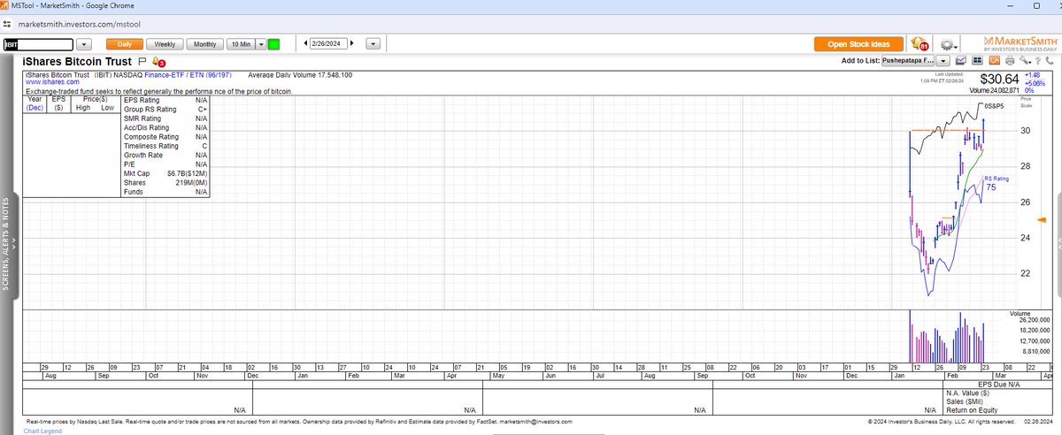Switch to the Weekly chart period
Image resolution: width=1062 pixels, height=435 pixels.
[x=165, y=43]
